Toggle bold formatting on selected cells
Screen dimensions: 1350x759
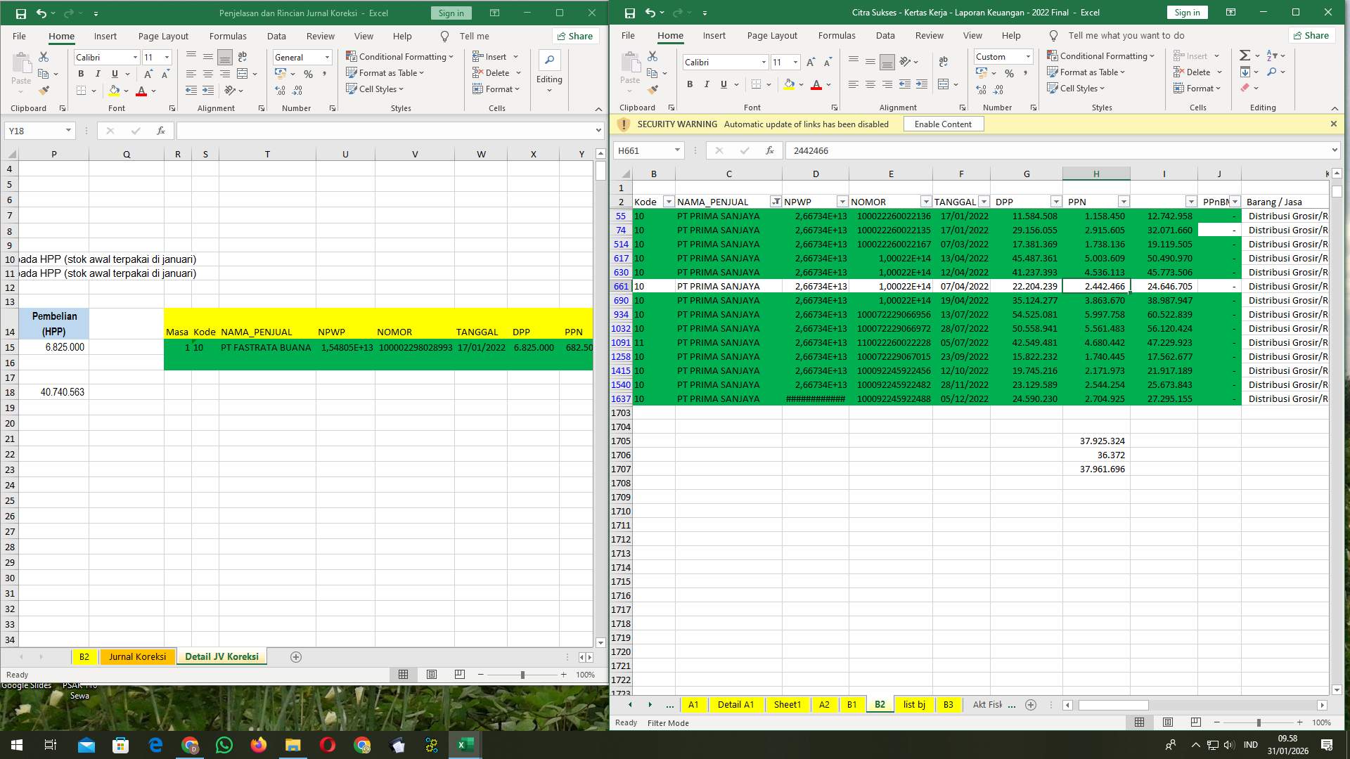[689, 84]
